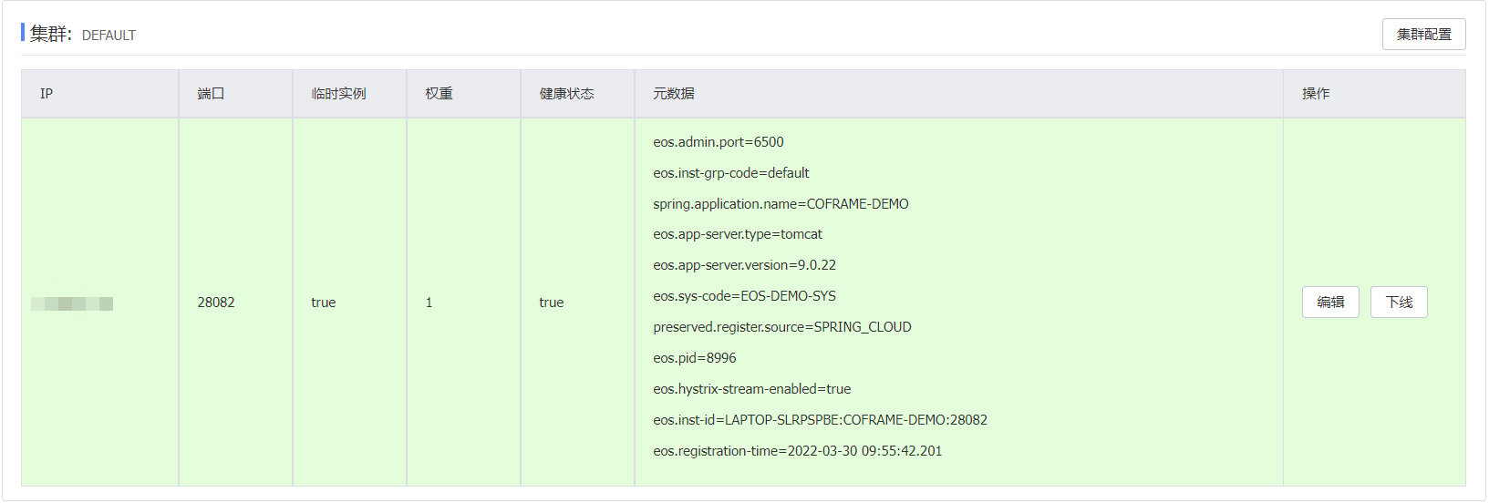Viewport: 1489px width, 503px height.
Task: Select the port value 28082 cell
Action: pyautogui.click(x=216, y=303)
